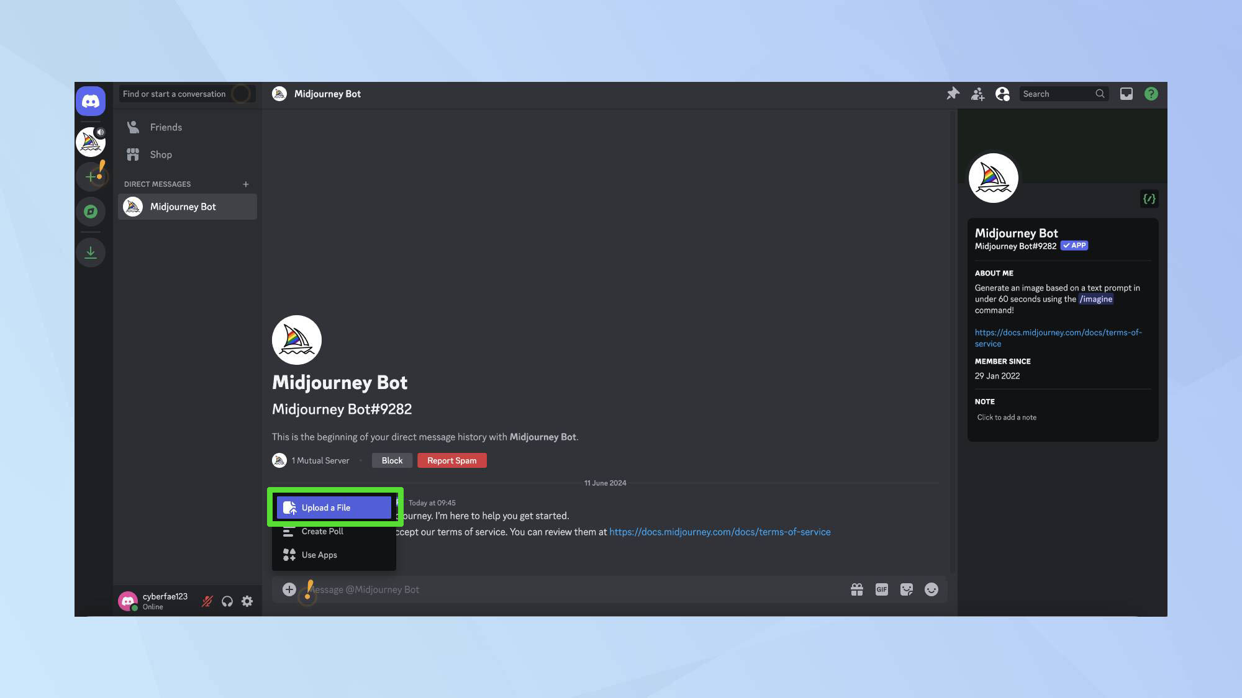This screenshot has height=698, width=1242.
Task: Click the Download Apps icon
Action: pos(91,253)
